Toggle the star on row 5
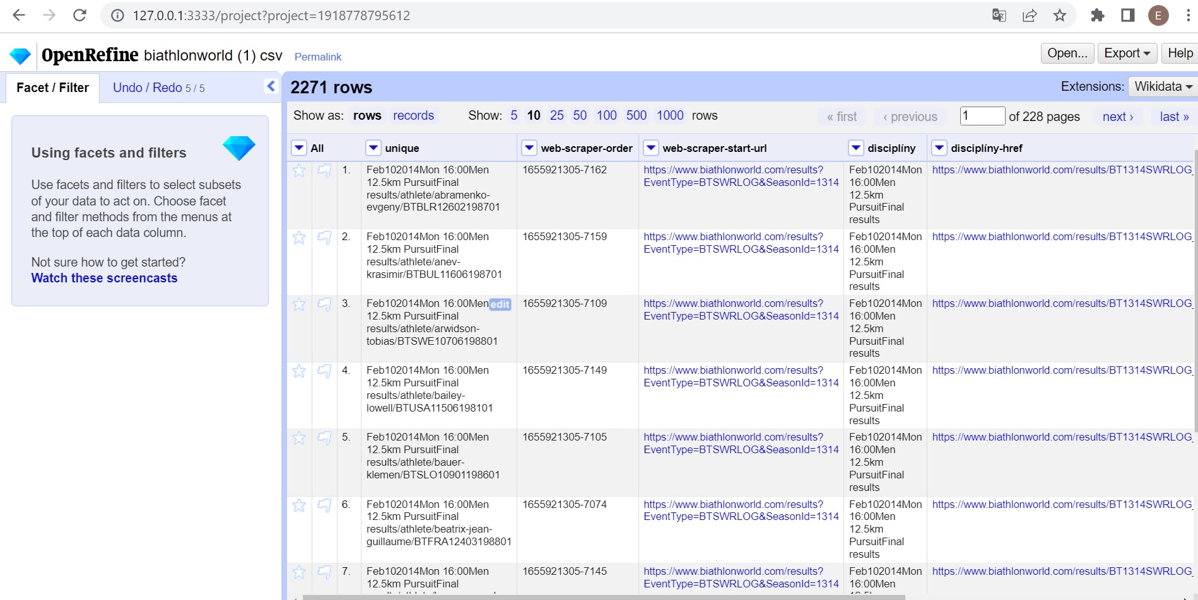The image size is (1198, 600). pyautogui.click(x=299, y=438)
